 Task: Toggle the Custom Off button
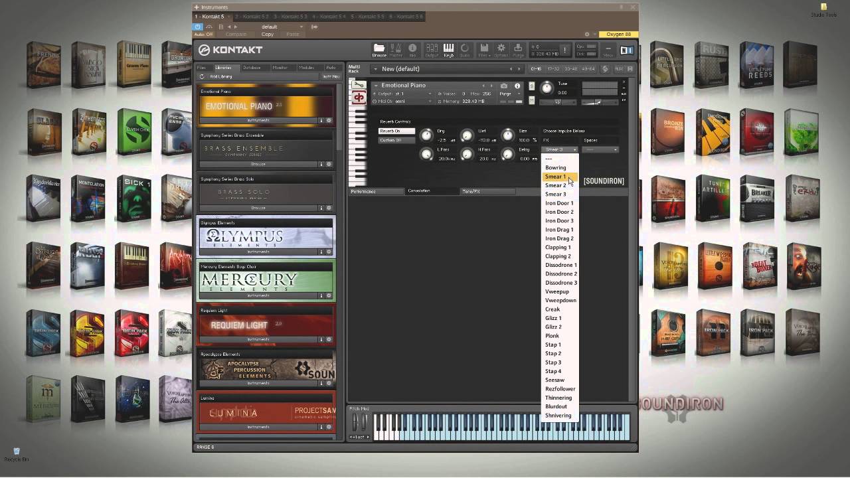(396, 140)
